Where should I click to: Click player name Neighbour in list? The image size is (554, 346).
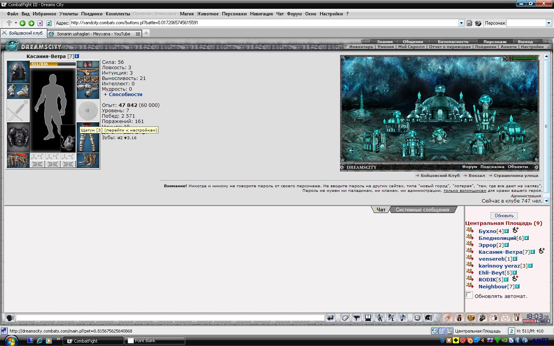point(493,287)
